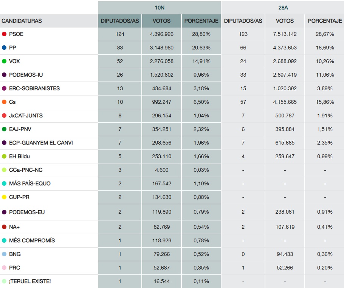Click the yellow dot beside CUP-PR
The image size is (344, 288).
pyautogui.click(x=4, y=197)
